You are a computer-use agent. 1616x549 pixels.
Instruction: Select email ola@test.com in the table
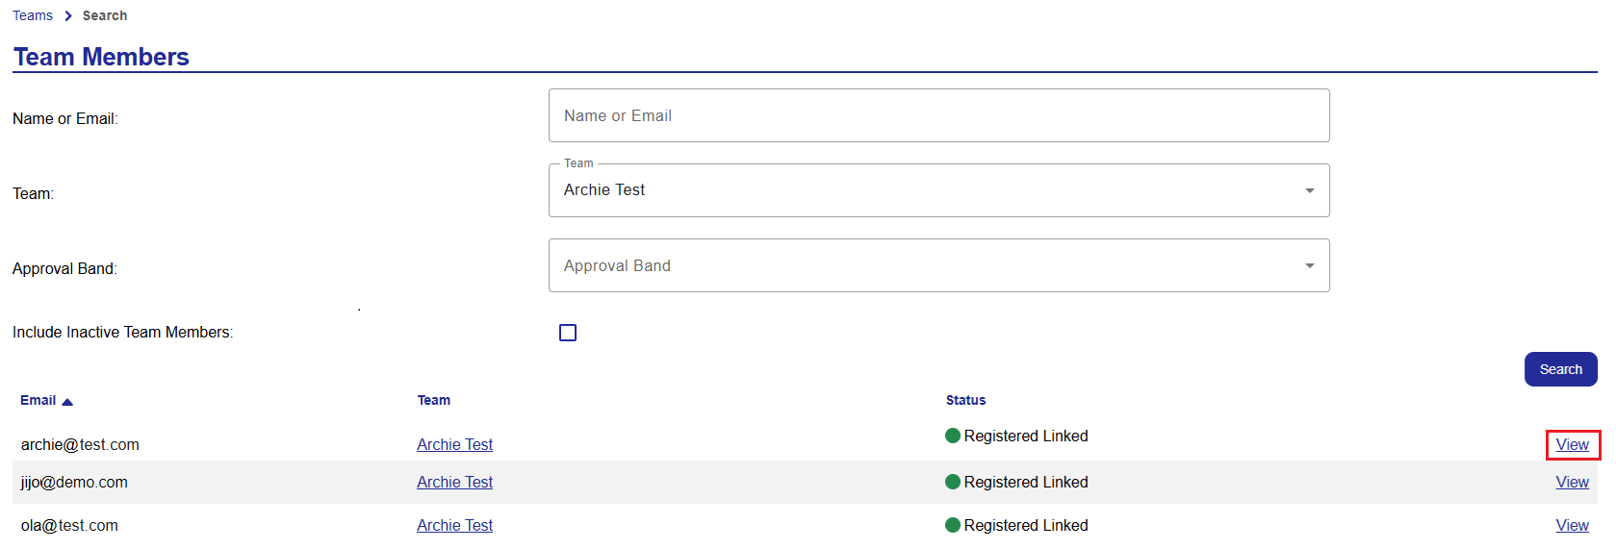[69, 525]
